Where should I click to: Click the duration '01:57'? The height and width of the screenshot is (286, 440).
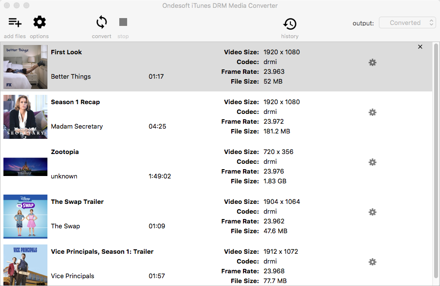pos(156,276)
